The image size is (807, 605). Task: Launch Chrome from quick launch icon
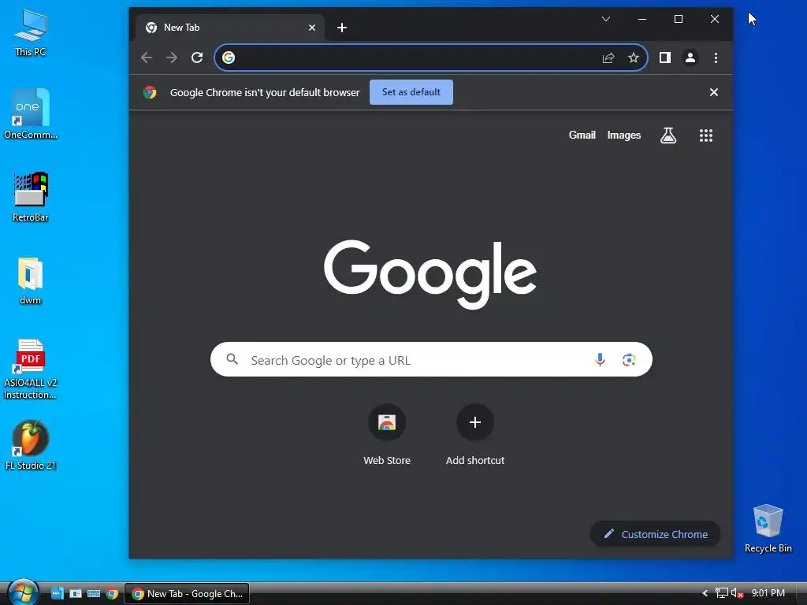[x=112, y=594]
